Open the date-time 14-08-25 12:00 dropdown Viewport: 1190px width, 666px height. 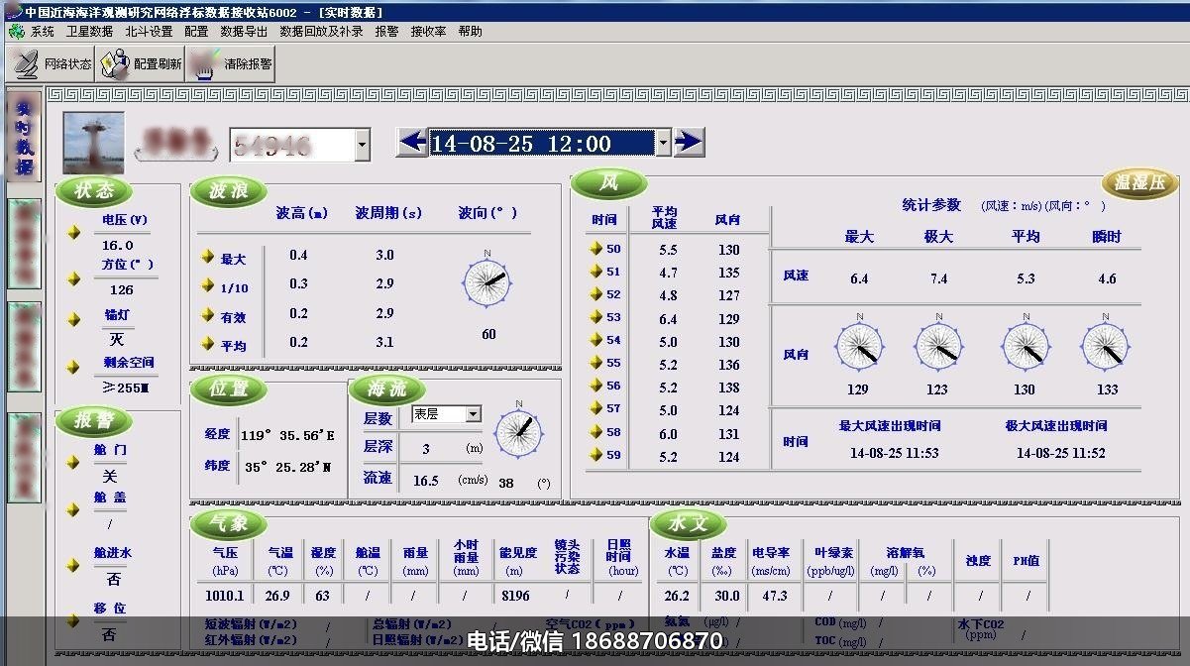(x=663, y=144)
